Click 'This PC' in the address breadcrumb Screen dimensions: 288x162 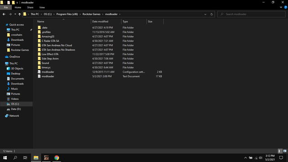35,14
